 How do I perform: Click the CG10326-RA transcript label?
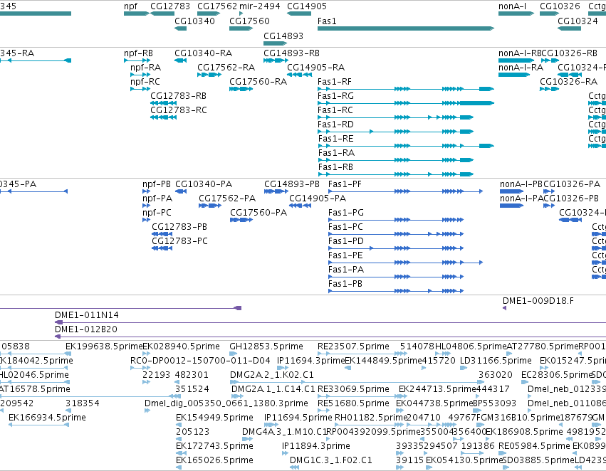pyautogui.click(x=568, y=82)
